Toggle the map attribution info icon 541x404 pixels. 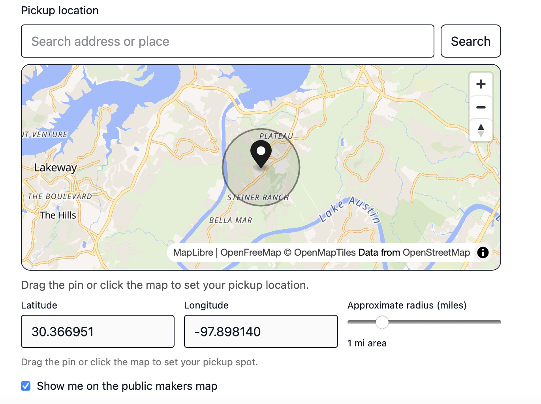483,252
